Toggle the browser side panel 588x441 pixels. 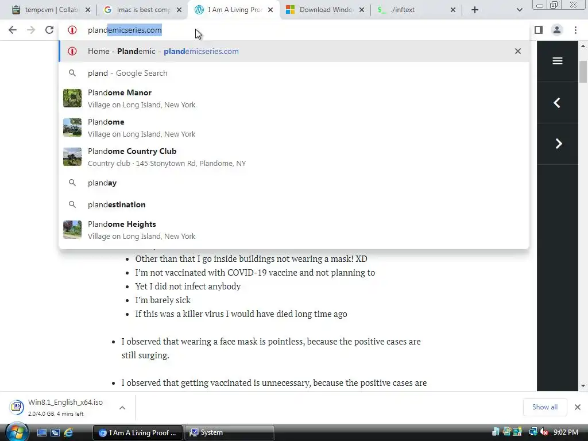click(x=539, y=30)
